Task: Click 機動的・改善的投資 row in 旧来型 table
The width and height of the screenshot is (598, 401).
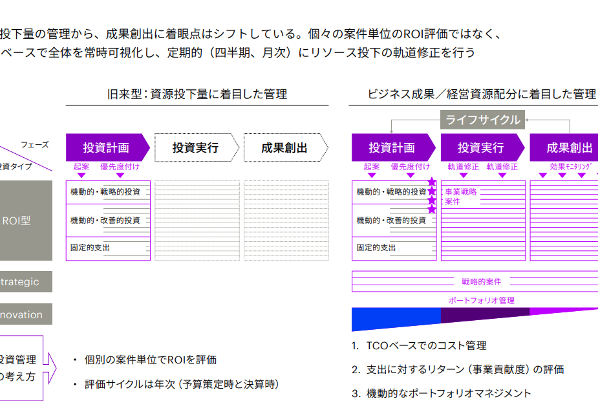Action: click(108, 221)
